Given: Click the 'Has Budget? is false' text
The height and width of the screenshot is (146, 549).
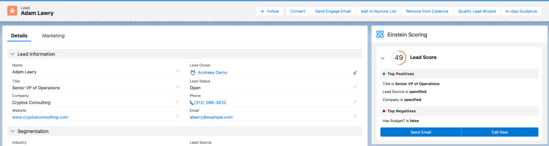Looking at the screenshot, I should pos(401,121).
